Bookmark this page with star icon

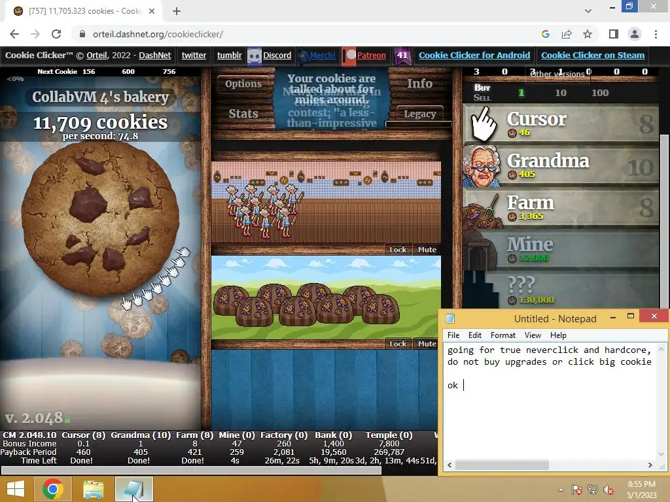(588, 34)
